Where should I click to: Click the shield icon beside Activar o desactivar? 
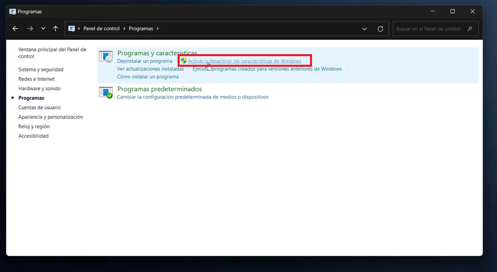[x=184, y=61]
